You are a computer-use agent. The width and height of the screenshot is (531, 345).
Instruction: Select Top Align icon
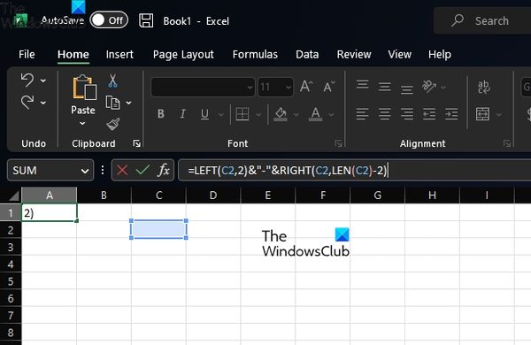[x=362, y=84]
